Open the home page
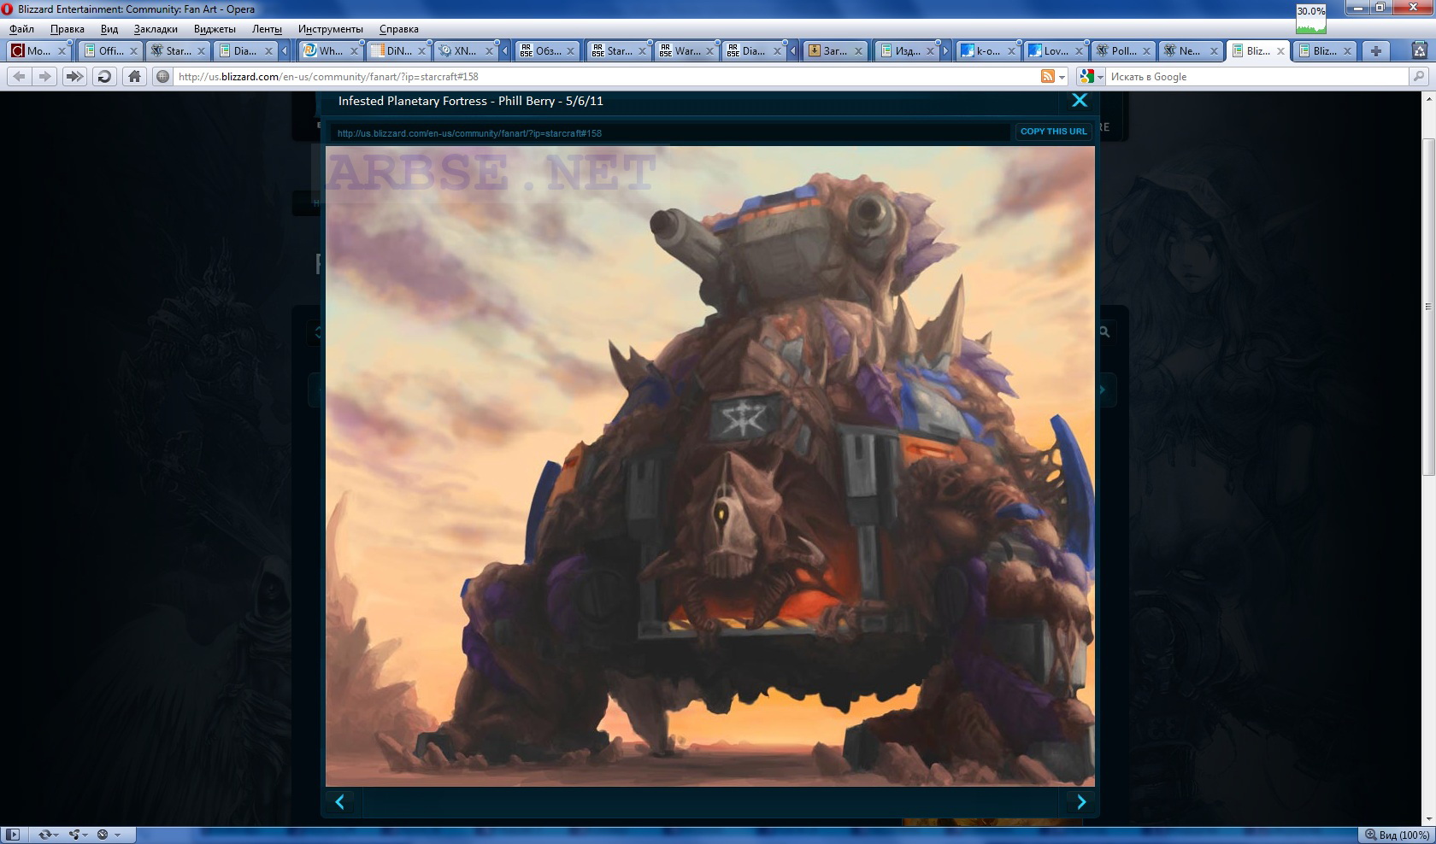The height and width of the screenshot is (844, 1436). [134, 76]
